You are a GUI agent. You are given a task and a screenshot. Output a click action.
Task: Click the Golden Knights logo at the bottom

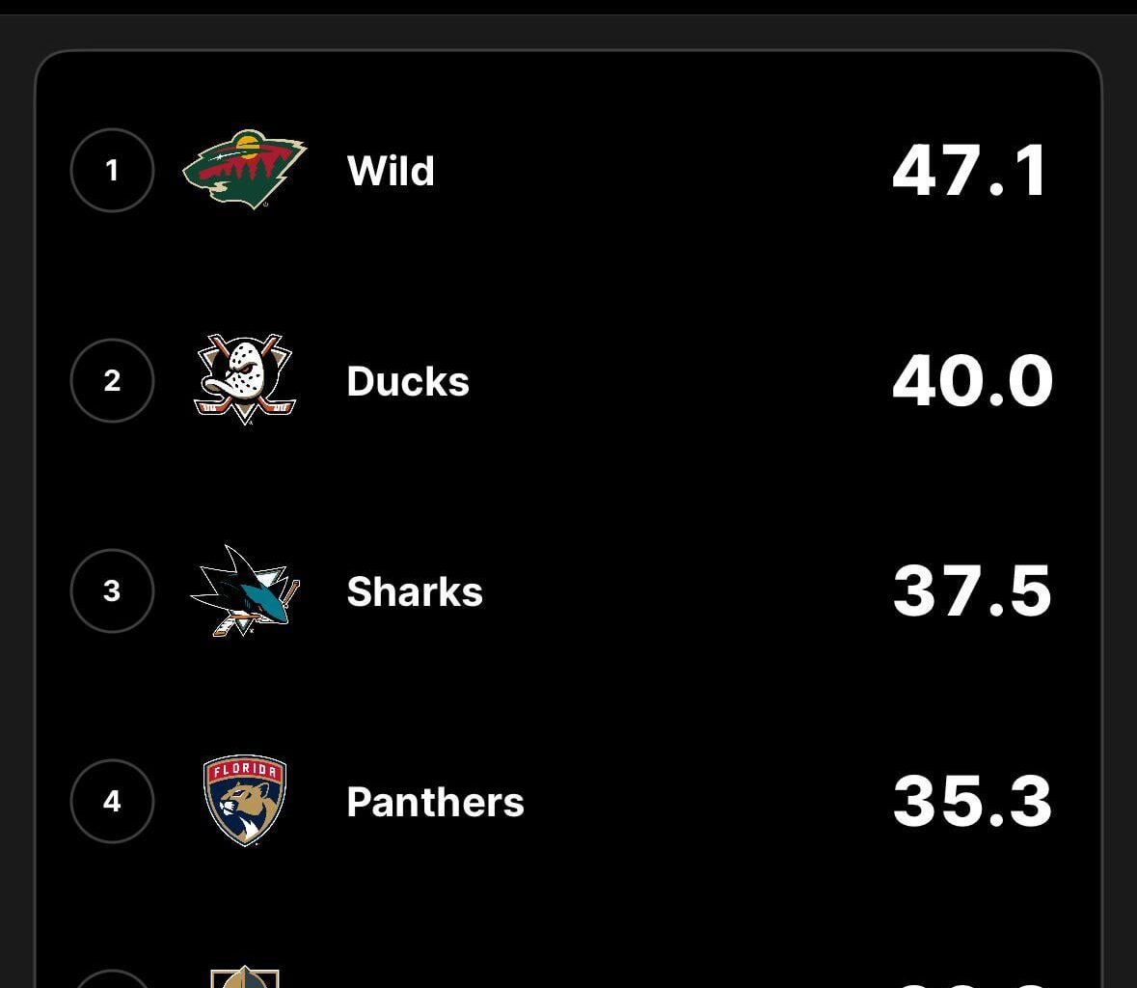coord(244,979)
